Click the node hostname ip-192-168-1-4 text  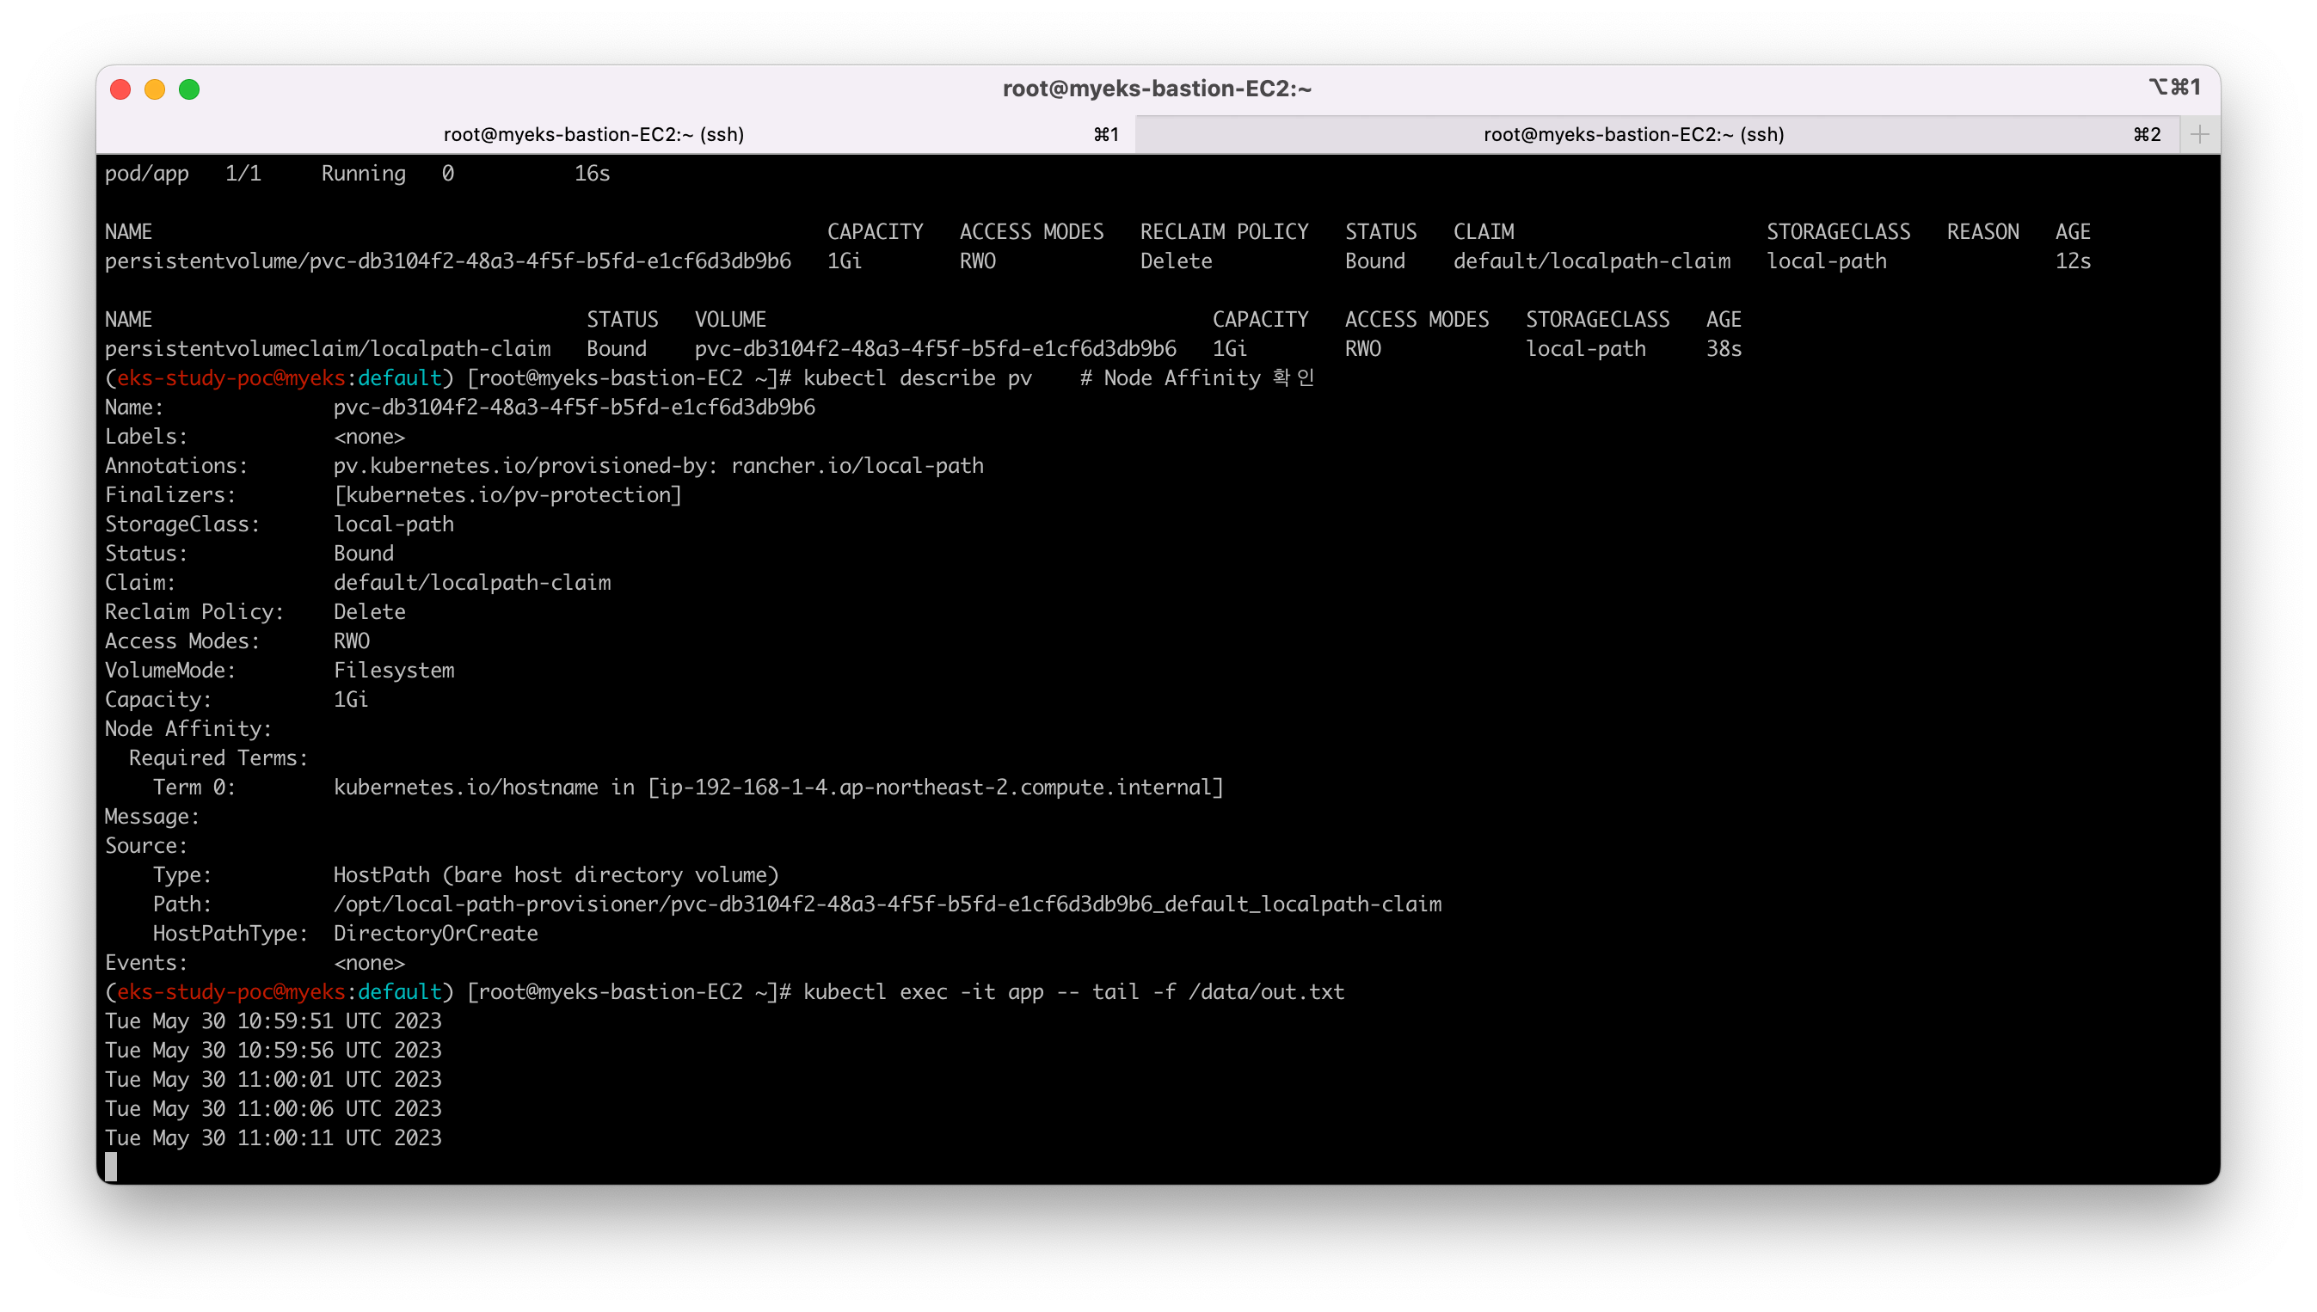[935, 788]
